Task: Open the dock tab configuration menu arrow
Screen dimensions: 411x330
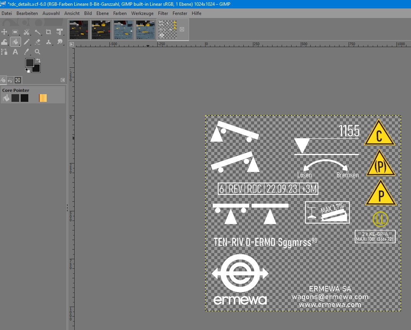Action: [x=63, y=80]
